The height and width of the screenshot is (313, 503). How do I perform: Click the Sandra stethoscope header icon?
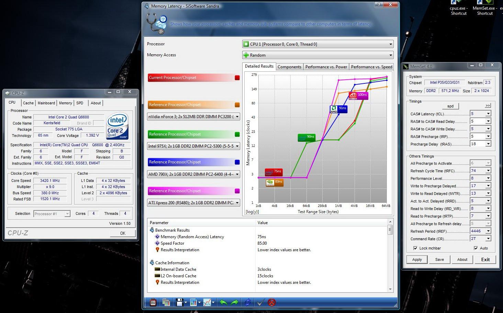point(157,23)
